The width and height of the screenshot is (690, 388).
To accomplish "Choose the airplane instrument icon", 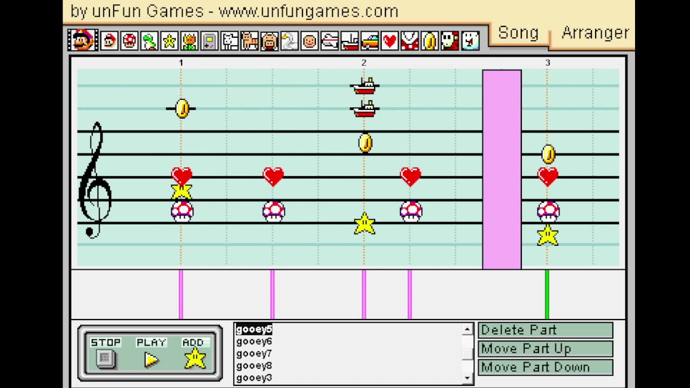I will pos(330,41).
